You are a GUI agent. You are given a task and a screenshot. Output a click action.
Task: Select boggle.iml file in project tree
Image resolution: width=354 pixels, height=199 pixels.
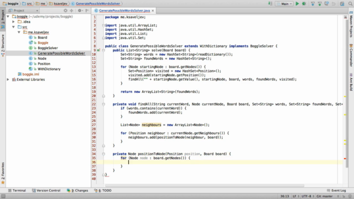click(x=30, y=74)
